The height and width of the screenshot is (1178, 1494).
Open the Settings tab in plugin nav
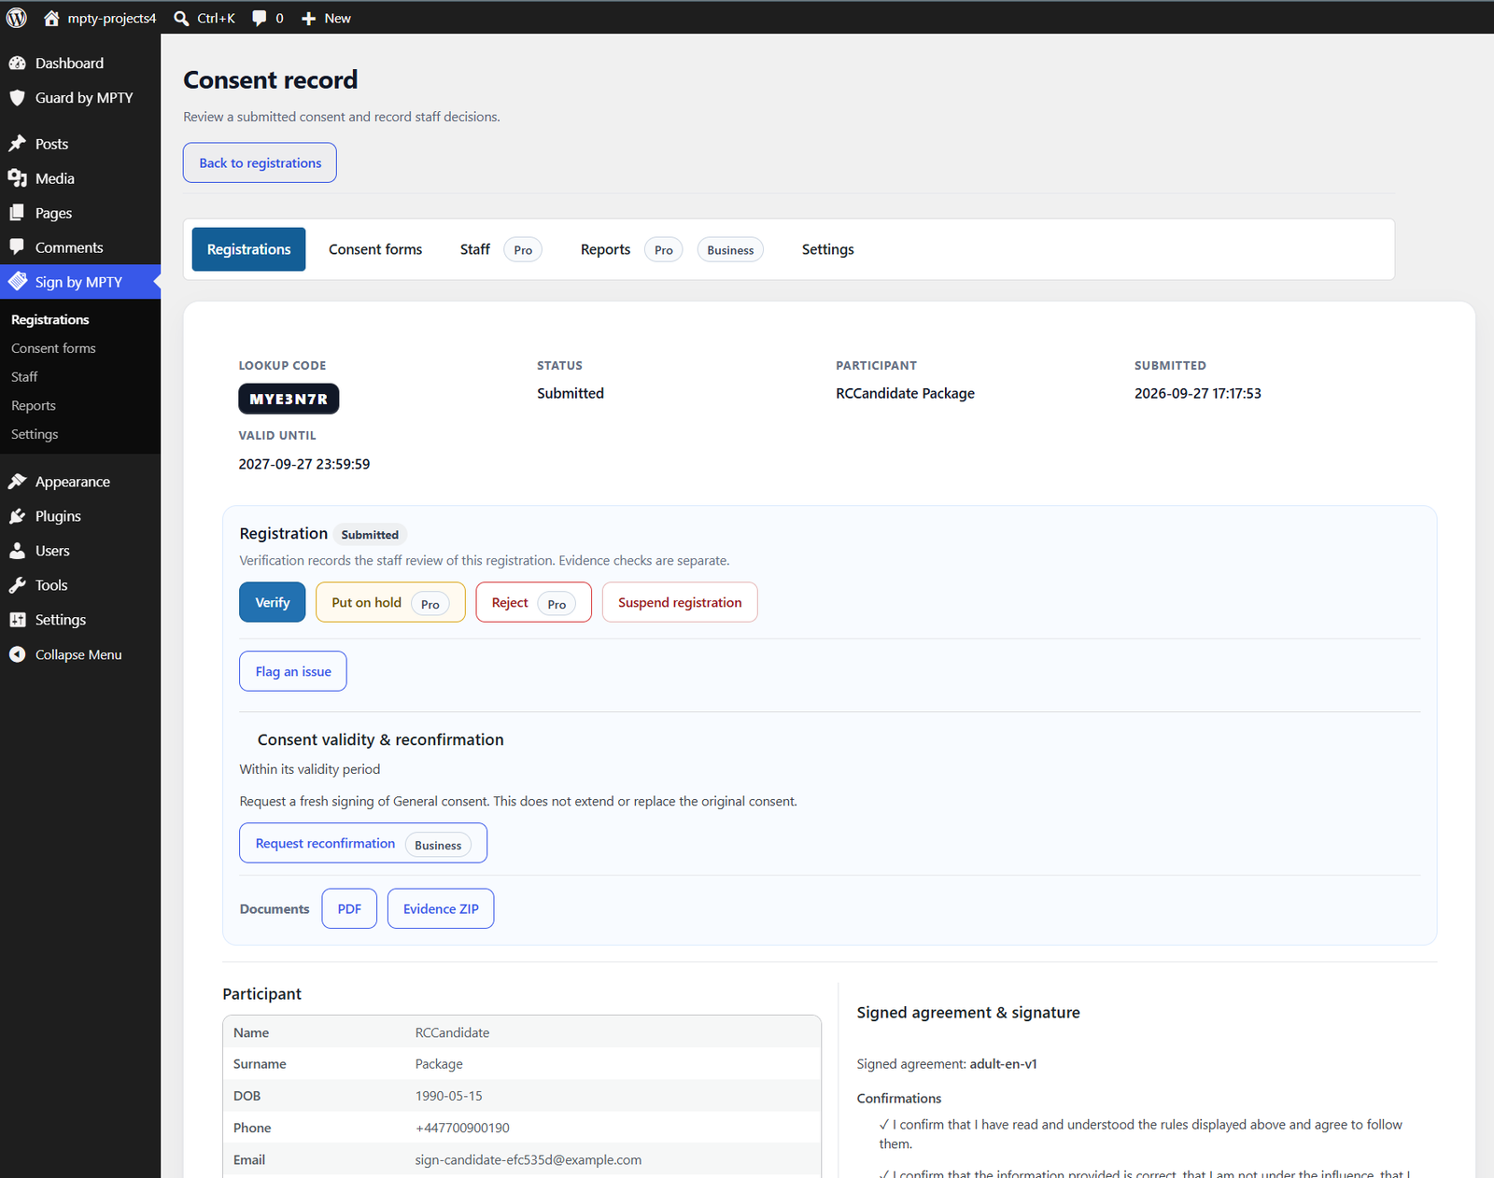[827, 249]
